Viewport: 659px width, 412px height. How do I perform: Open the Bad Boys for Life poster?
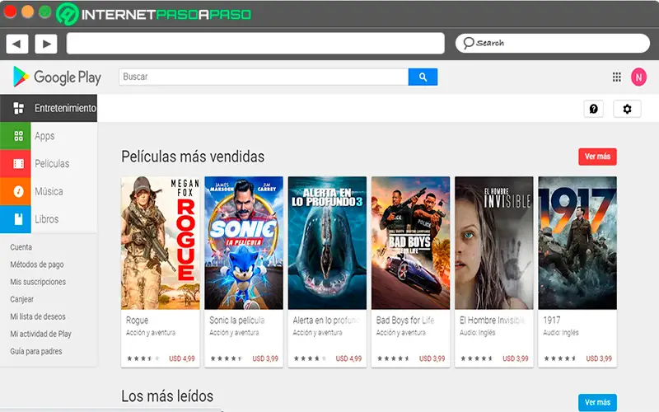(x=410, y=243)
